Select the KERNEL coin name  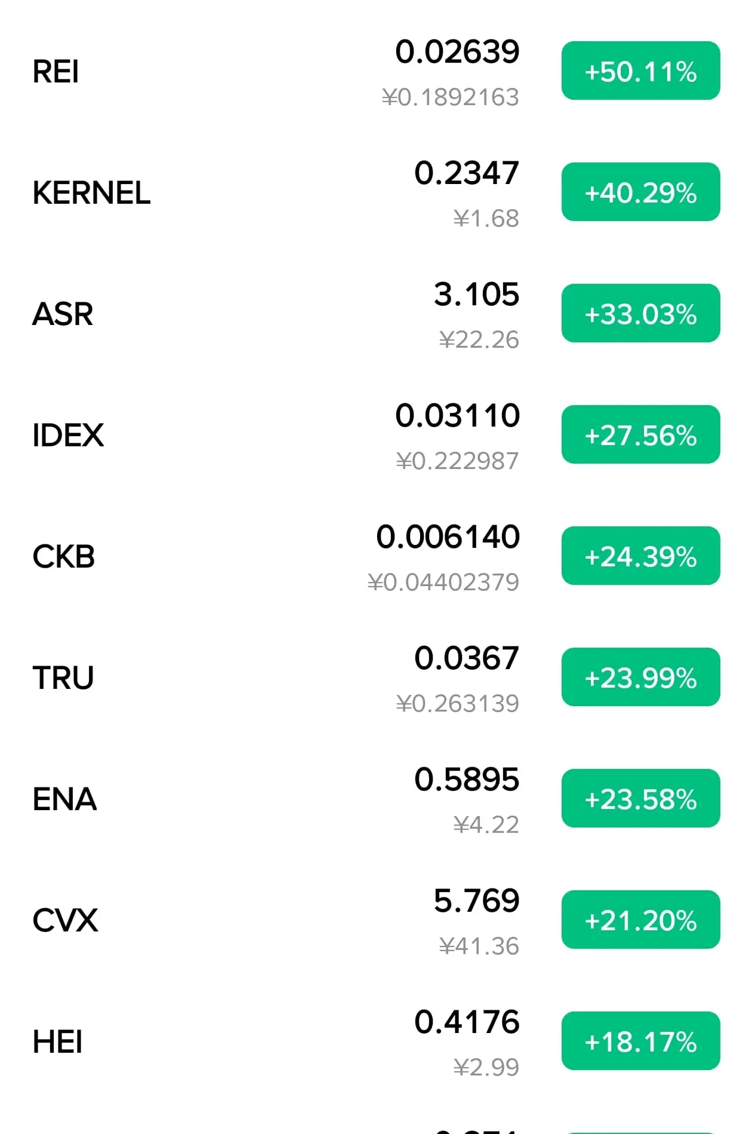coord(91,193)
